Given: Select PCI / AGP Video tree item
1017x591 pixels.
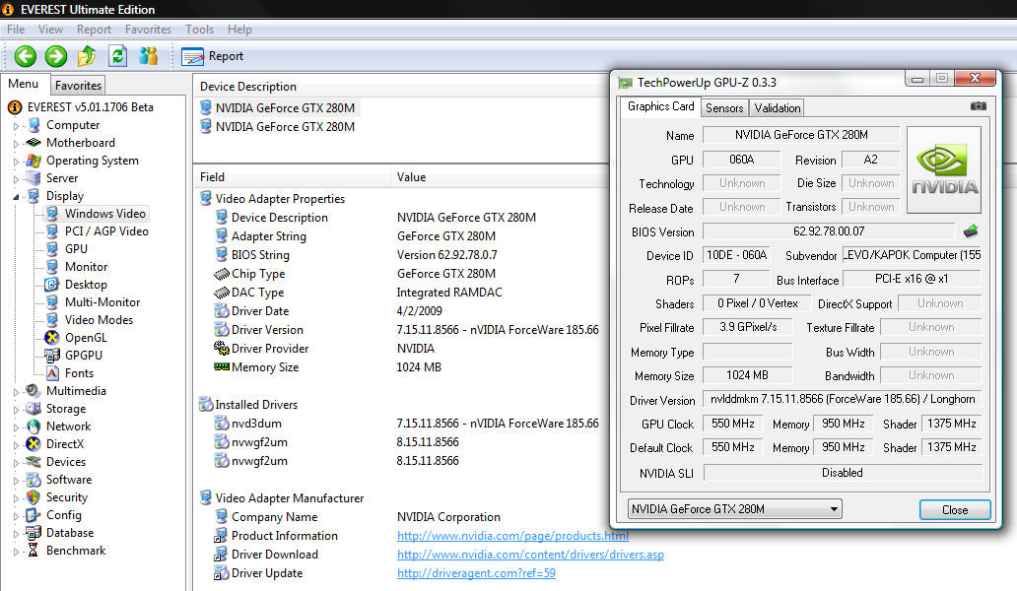Looking at the screenshot, I should [x=106, y=231].
